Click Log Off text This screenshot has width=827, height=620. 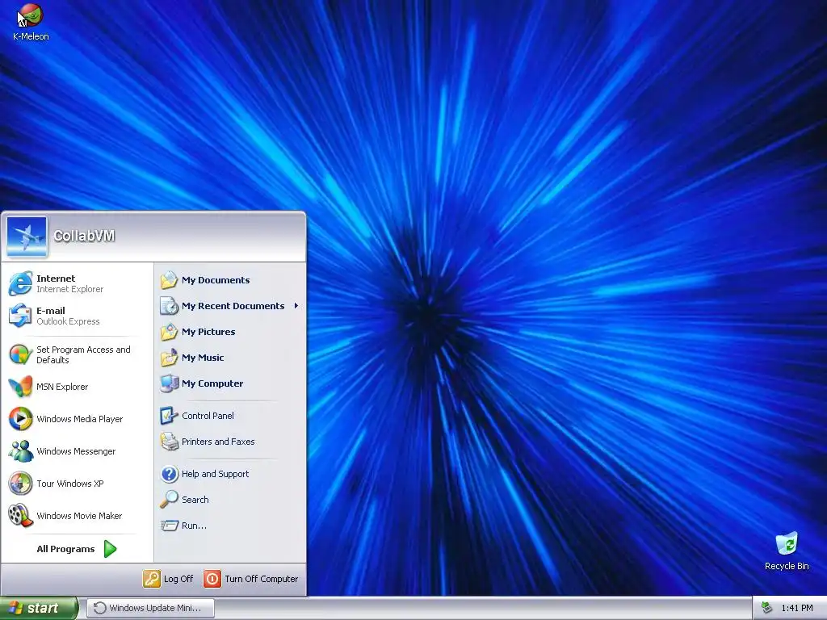(178, 579)
